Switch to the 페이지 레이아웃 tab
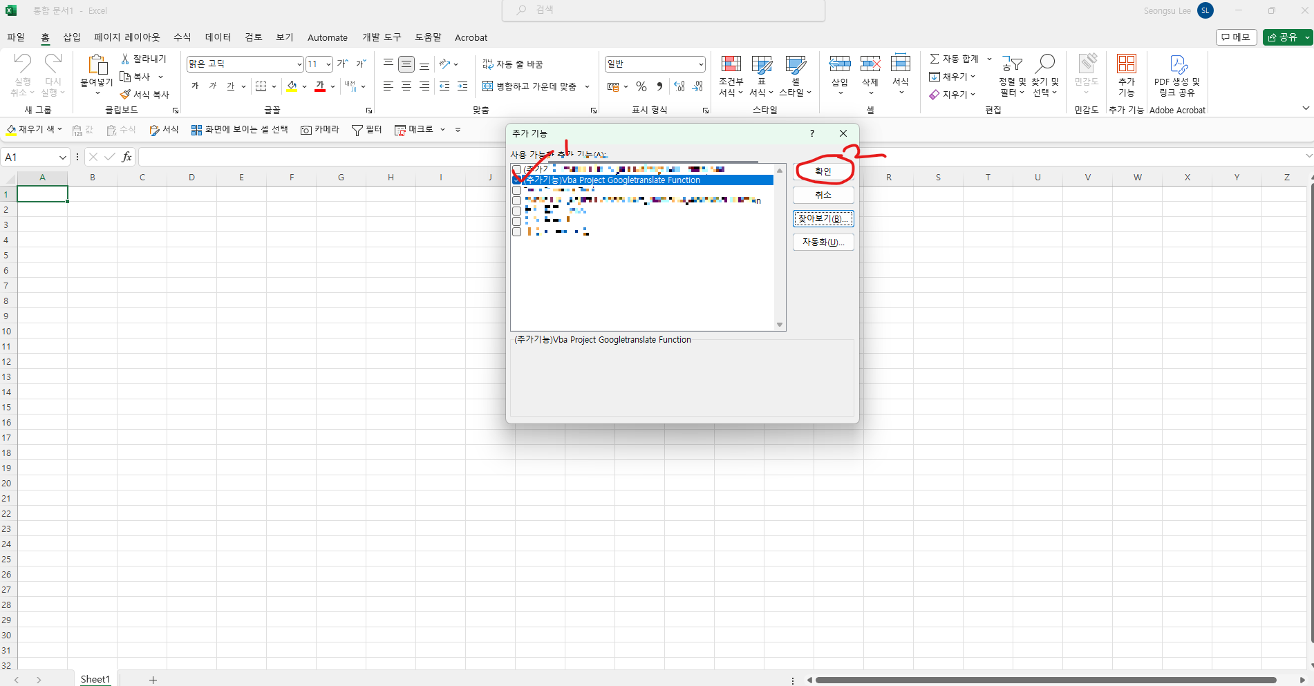 click(x=127, y=37)
